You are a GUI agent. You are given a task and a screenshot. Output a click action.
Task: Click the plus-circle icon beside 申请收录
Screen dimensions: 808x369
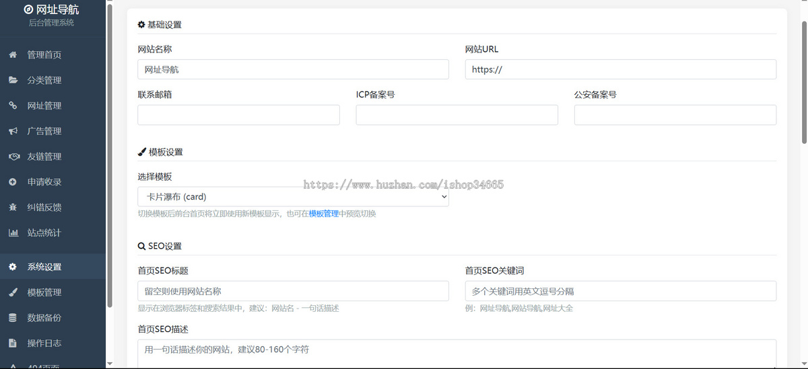[13, 182]
